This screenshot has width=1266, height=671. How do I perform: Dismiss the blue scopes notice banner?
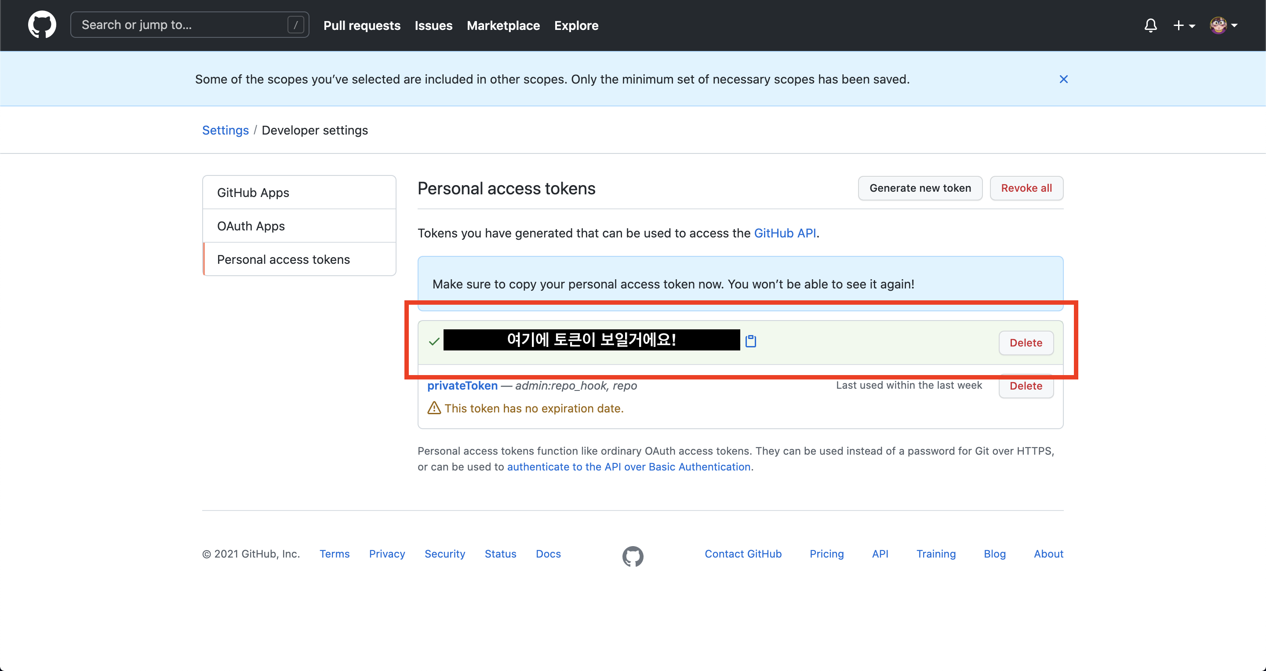[x=1063, y=79]
